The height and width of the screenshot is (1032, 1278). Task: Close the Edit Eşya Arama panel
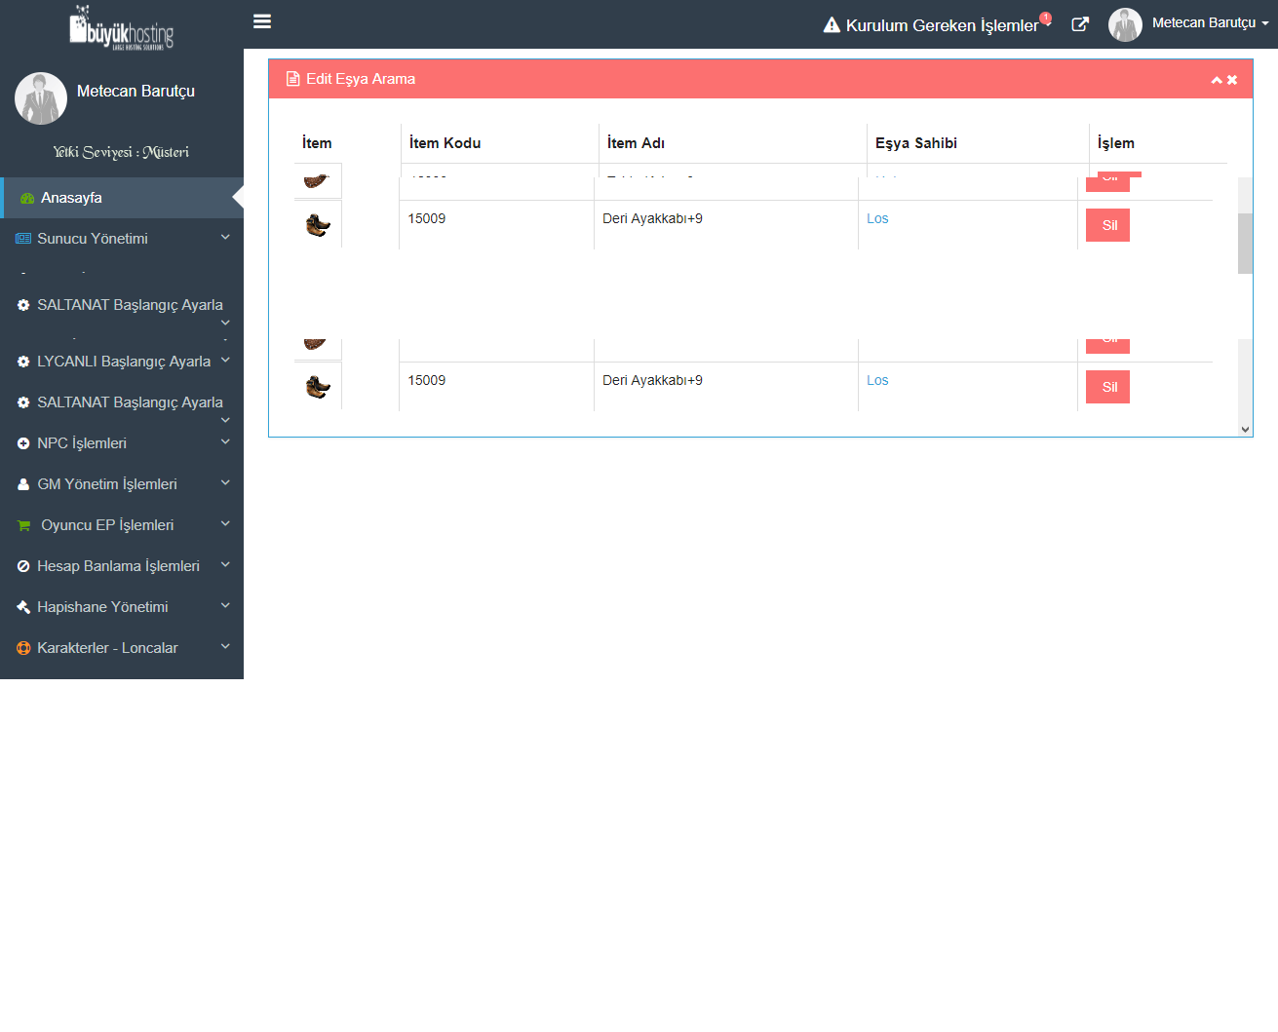click(1232, 80)
